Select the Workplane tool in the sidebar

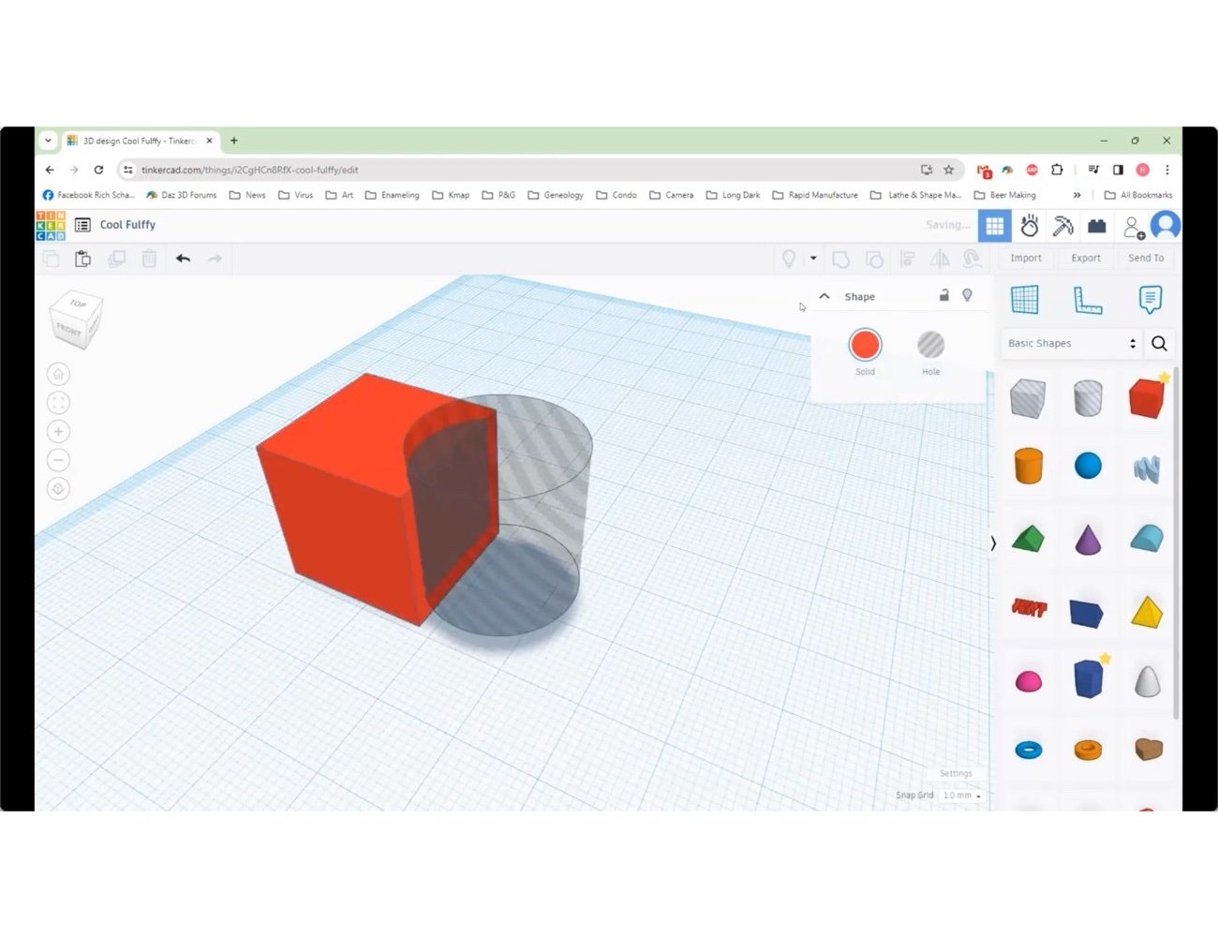tap(1024, 299)
